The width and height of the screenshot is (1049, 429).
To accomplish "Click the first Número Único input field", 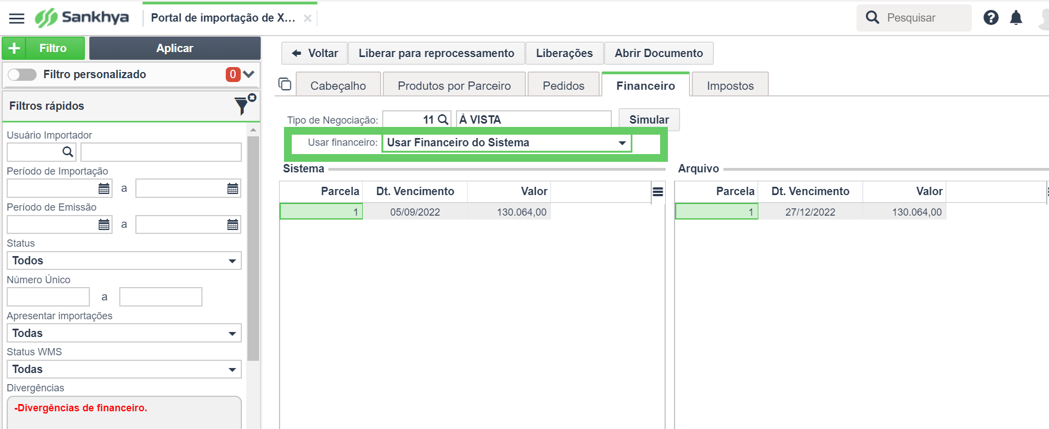I will pos(48,297).
